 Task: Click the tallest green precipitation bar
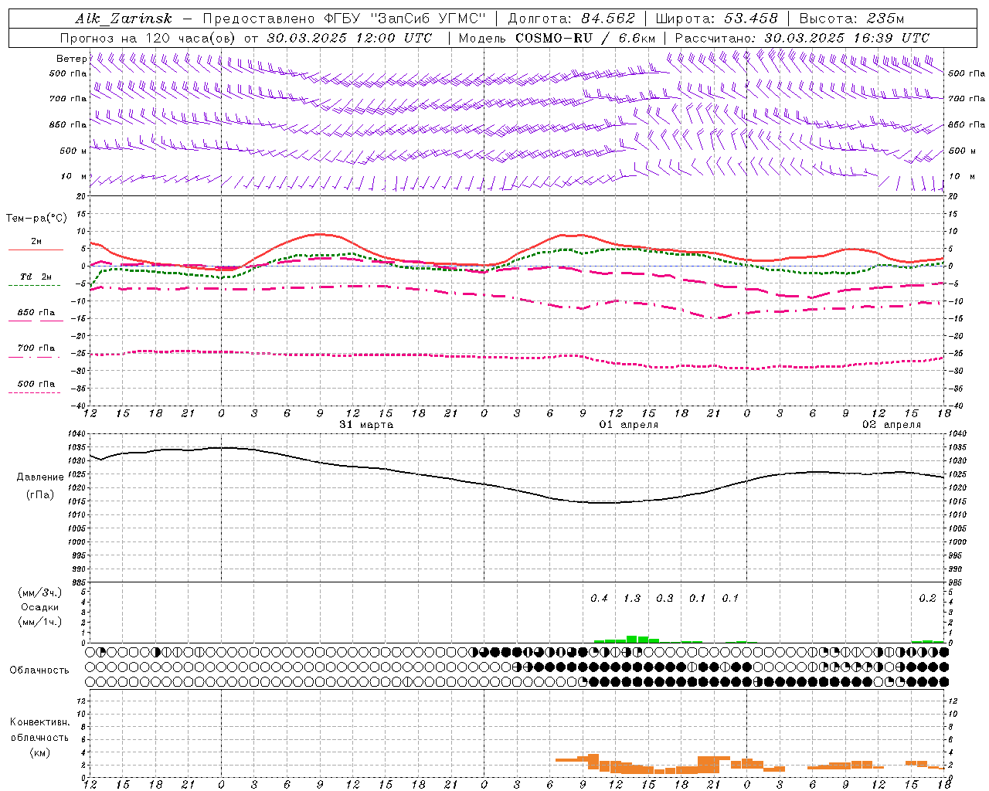(632, 640)
